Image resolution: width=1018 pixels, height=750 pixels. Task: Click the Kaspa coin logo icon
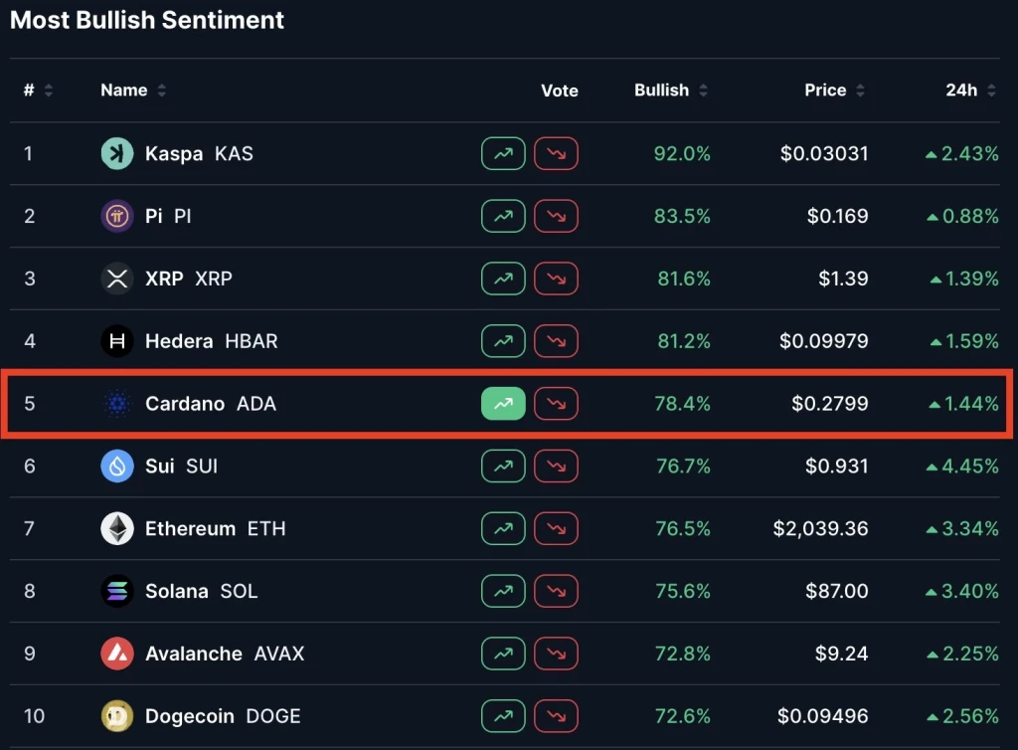coord(117,153)
